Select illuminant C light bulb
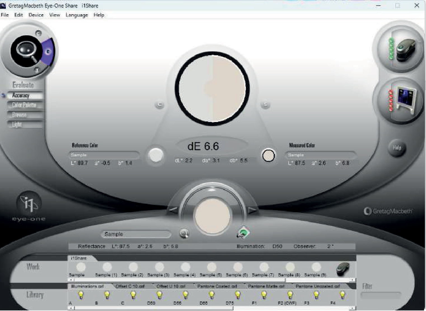 133,295
